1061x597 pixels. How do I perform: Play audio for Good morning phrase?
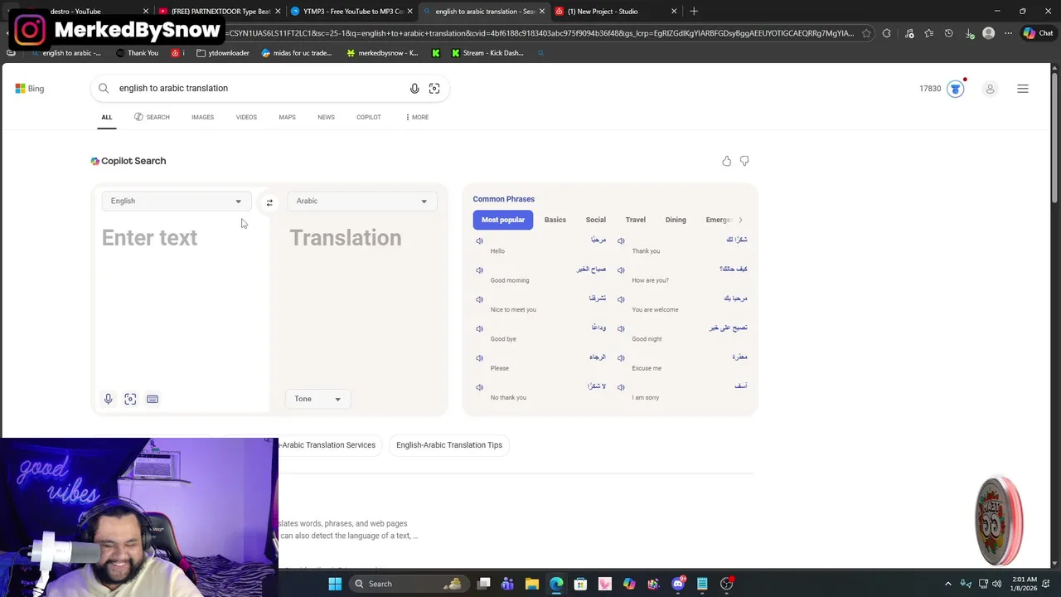479,270
